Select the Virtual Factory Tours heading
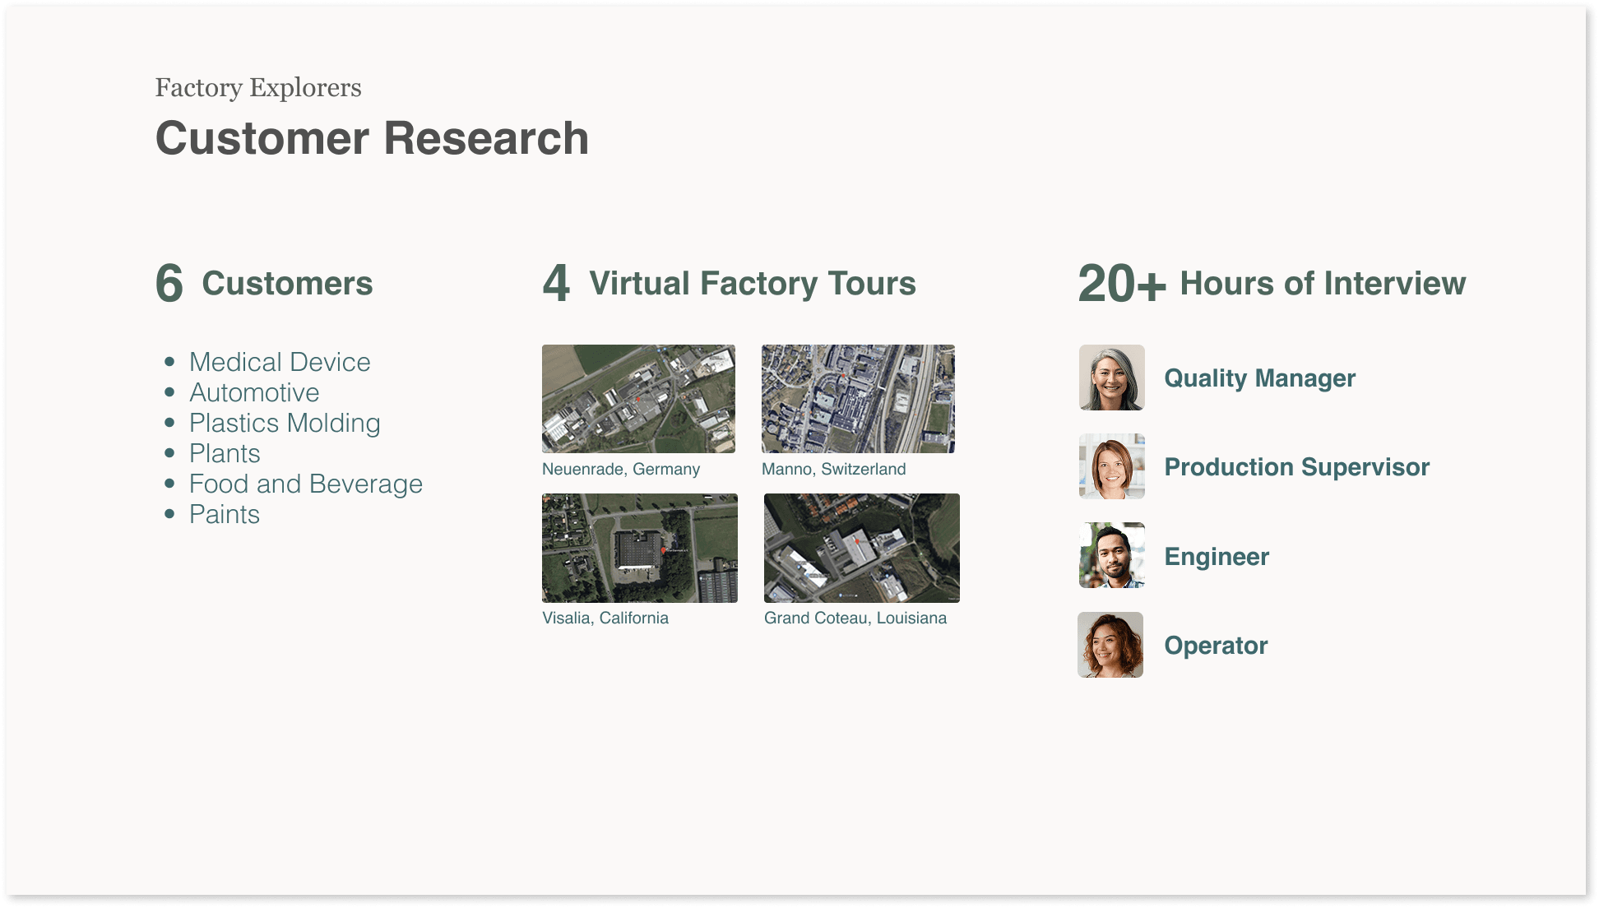 click(x=752, y=283)
